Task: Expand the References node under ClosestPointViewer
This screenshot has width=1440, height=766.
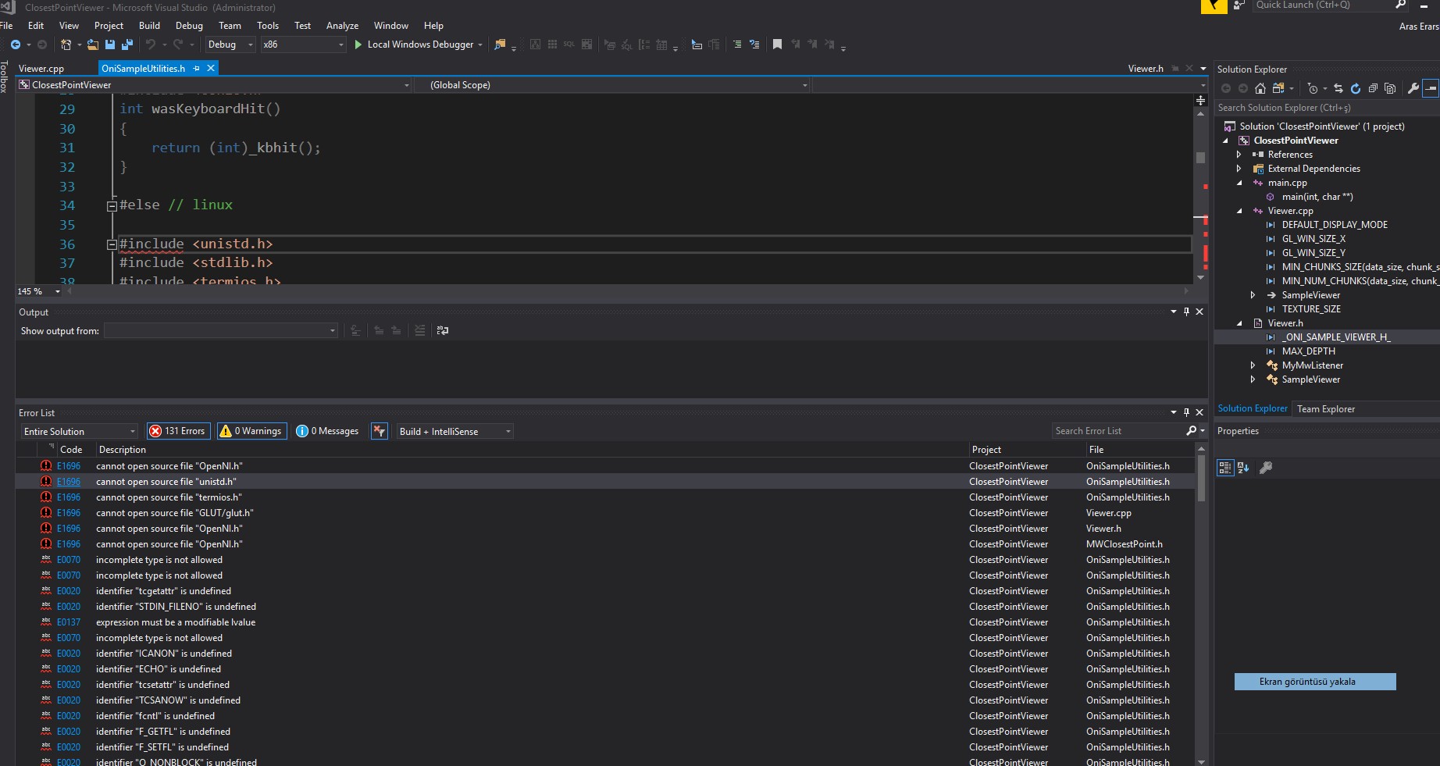Action: (x=1239, y=154)
